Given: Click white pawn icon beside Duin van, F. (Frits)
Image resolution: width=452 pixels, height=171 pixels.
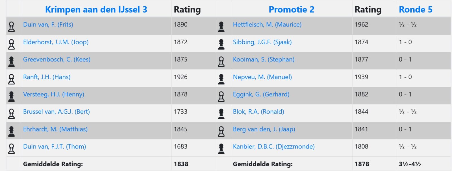Looking at the screenshot, I should click(x=12, y=27).
